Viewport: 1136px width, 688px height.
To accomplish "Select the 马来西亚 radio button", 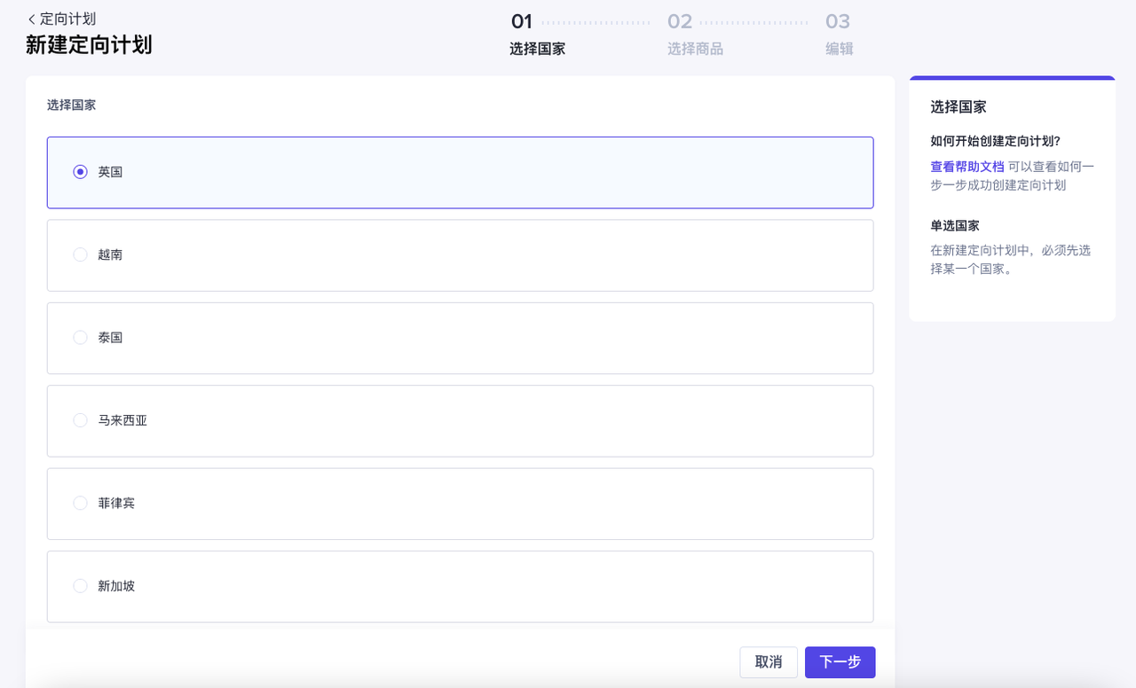I will tap(80, 420).
